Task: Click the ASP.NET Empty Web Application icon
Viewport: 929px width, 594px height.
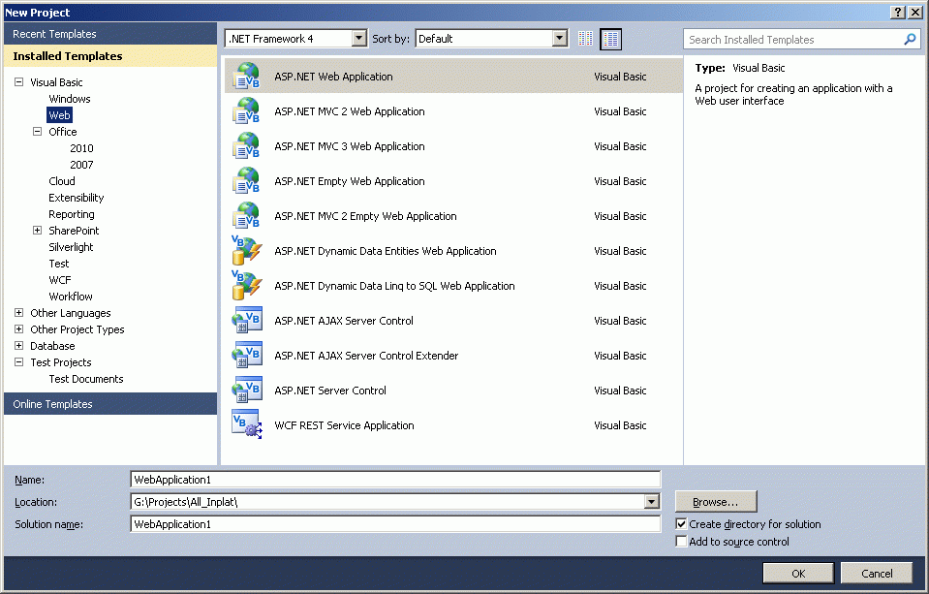Action: (246, 181)
